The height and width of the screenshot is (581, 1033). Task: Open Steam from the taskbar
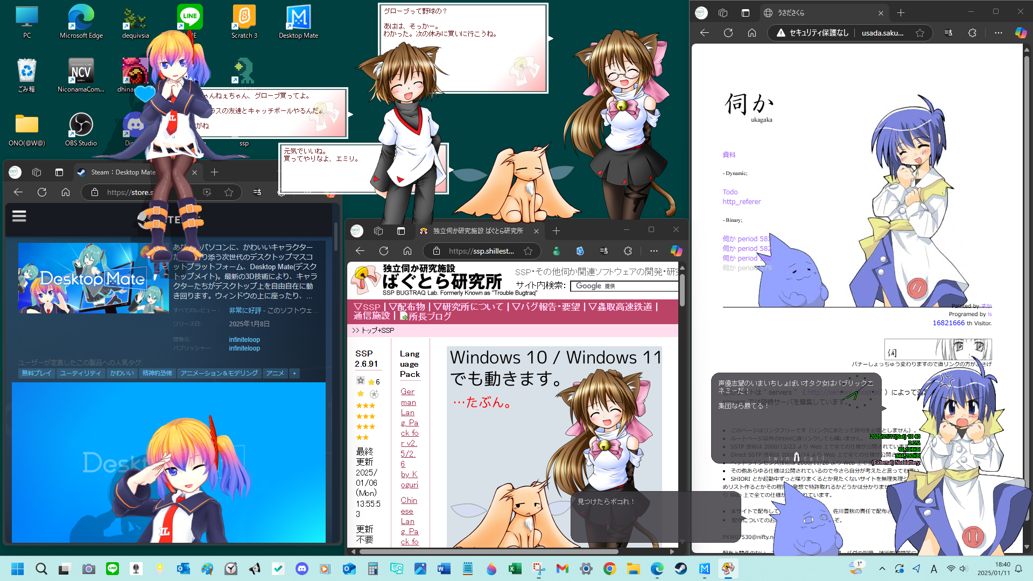click(x=680, y=569)
